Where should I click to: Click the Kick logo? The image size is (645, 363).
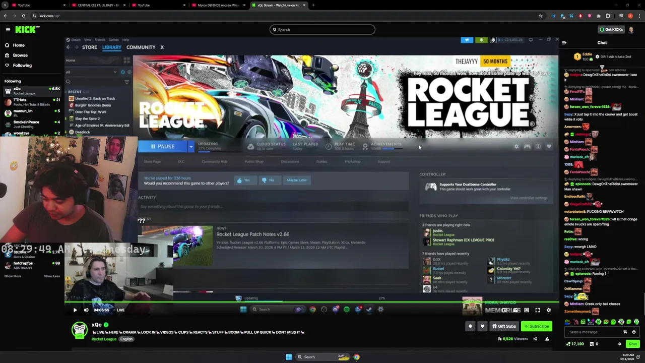pyautogui.click(x=26, y=30)
